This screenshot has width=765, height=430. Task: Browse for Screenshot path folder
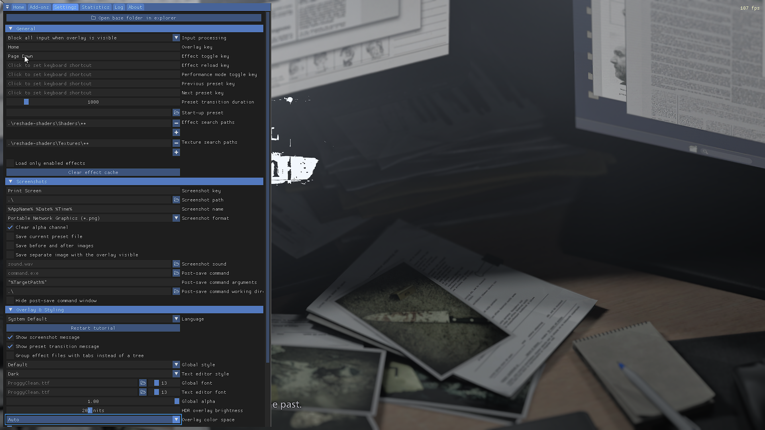(176, 199)
